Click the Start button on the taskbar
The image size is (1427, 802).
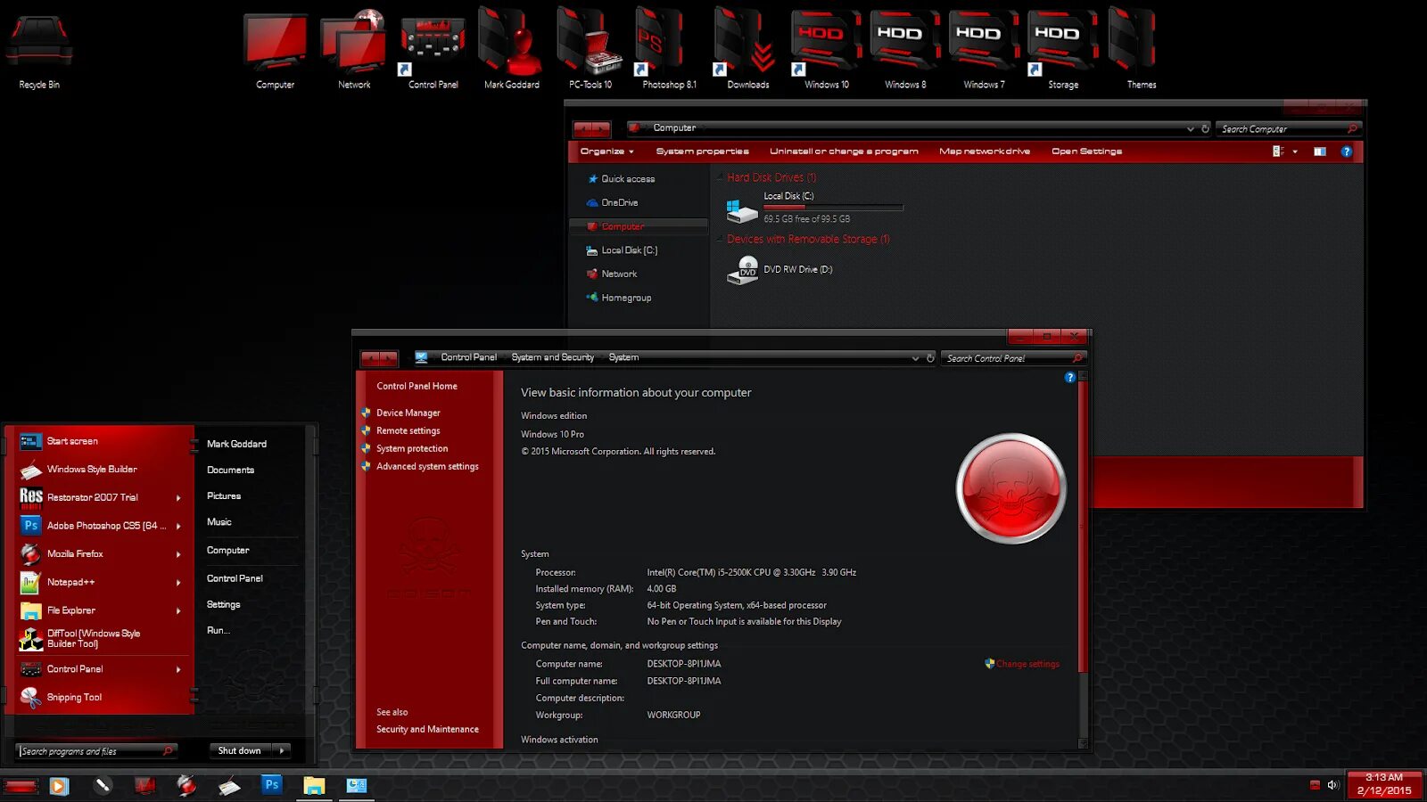20,786
